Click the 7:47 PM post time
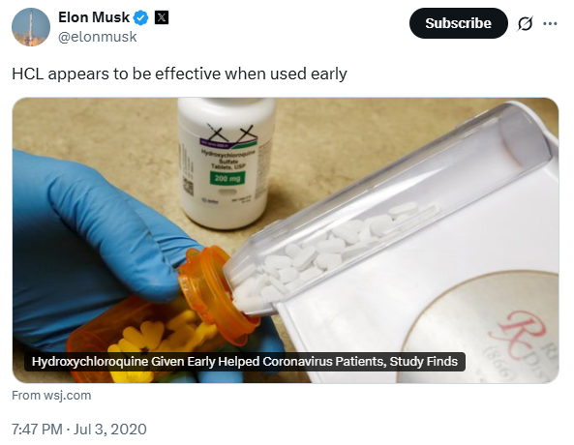This screenshot has height=445, width=574. [x=37, y=429]
